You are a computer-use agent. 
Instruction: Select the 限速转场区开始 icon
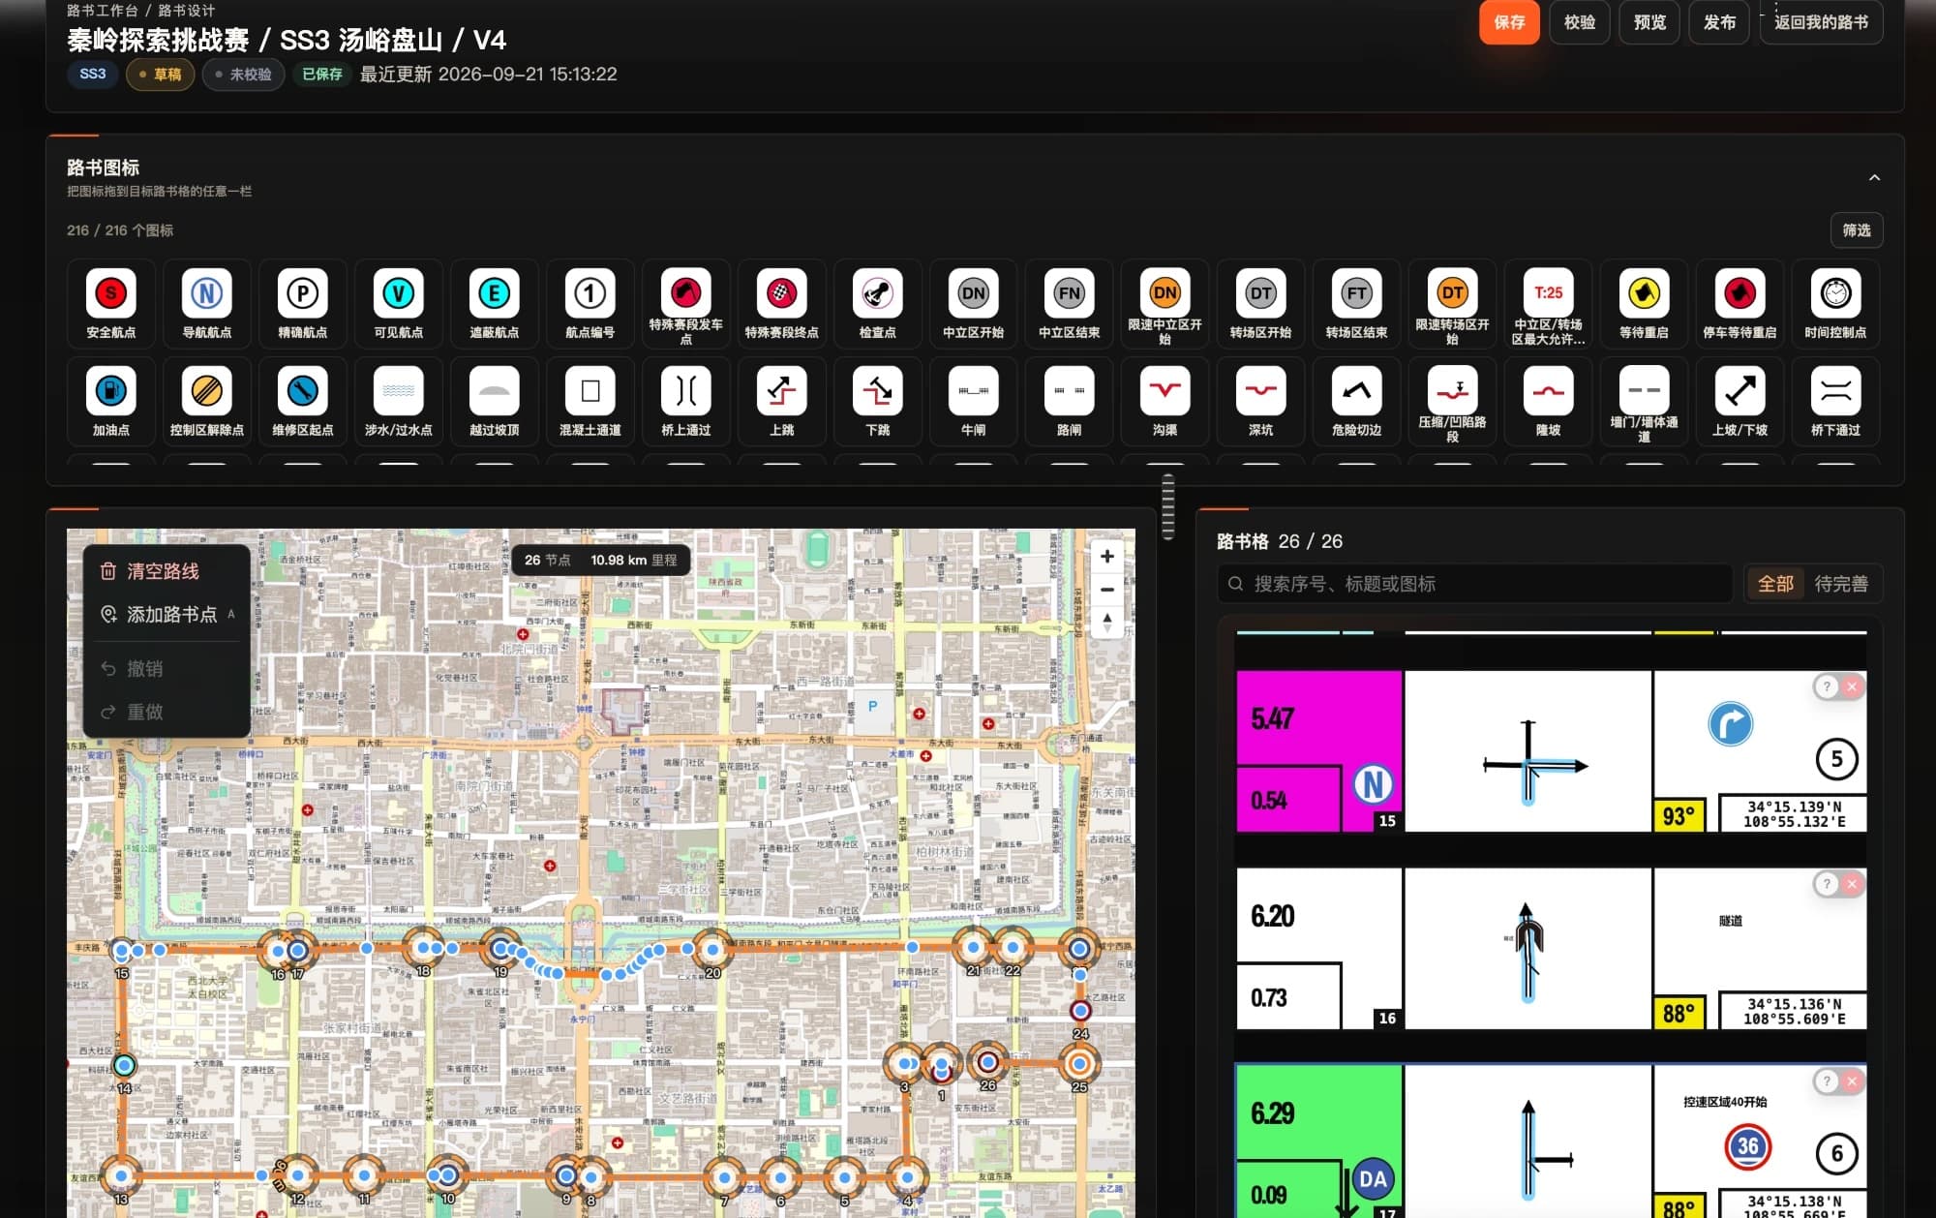(x=1452, y=303)
